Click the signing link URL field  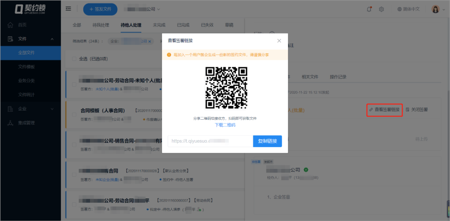(210, 141)
